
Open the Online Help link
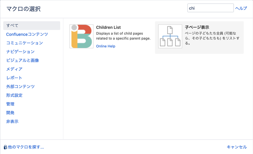click(x=106, y=46)
